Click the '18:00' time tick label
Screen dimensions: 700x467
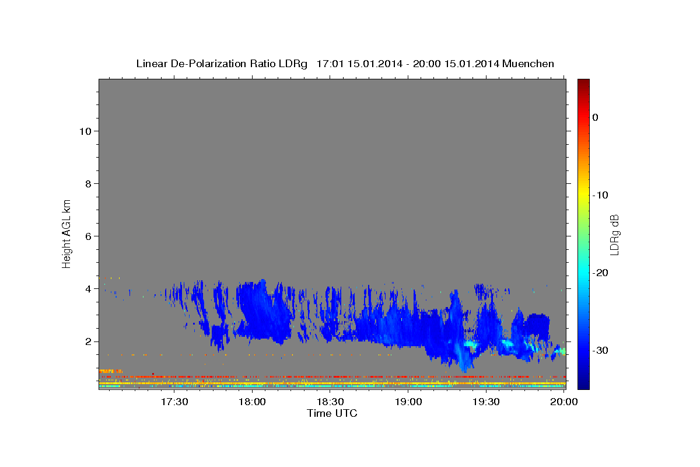tap(253, 402)
